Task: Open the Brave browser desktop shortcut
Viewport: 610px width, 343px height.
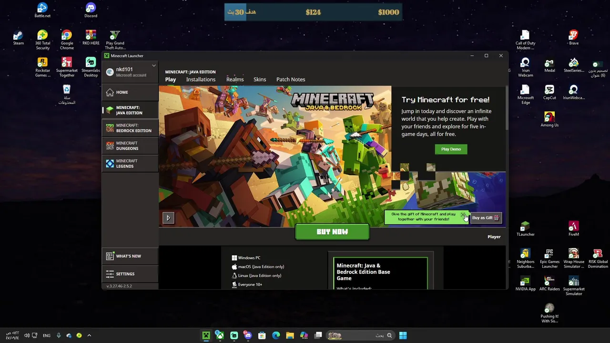Action: pos(574,38)
